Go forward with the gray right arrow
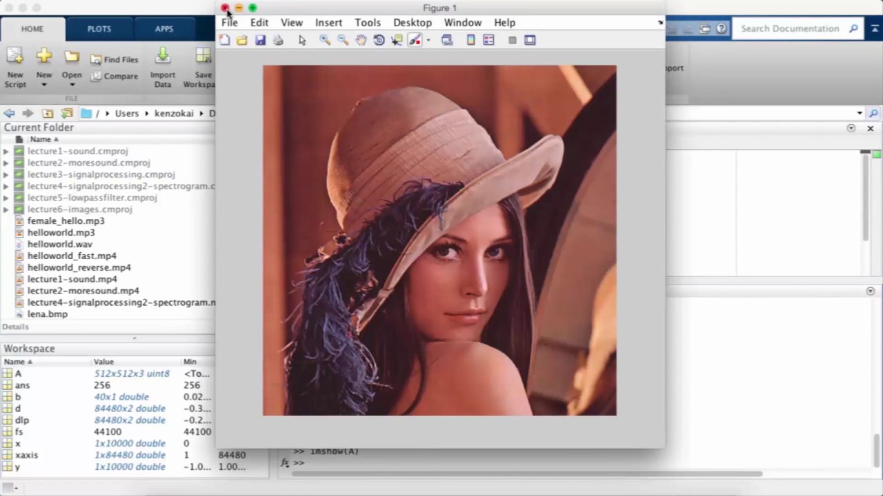883x496 pixels. (28, 114)
